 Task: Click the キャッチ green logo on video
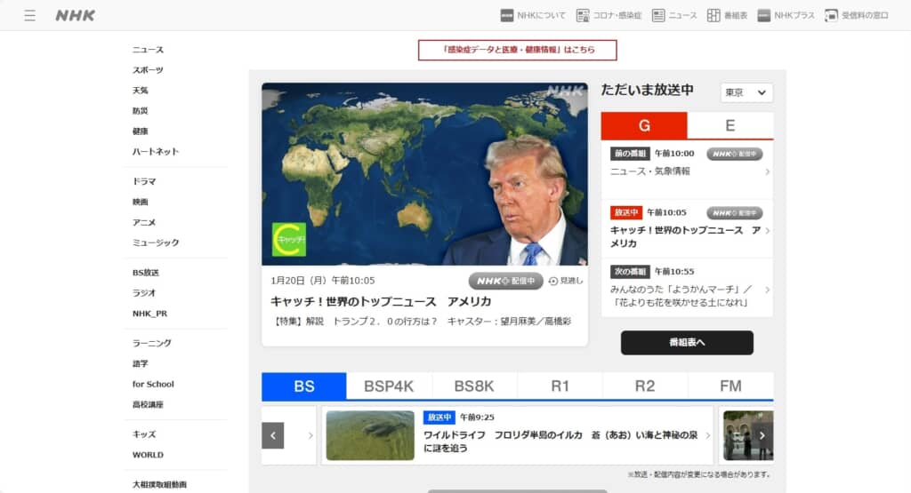pyautogui.click(x=289, y=240)
